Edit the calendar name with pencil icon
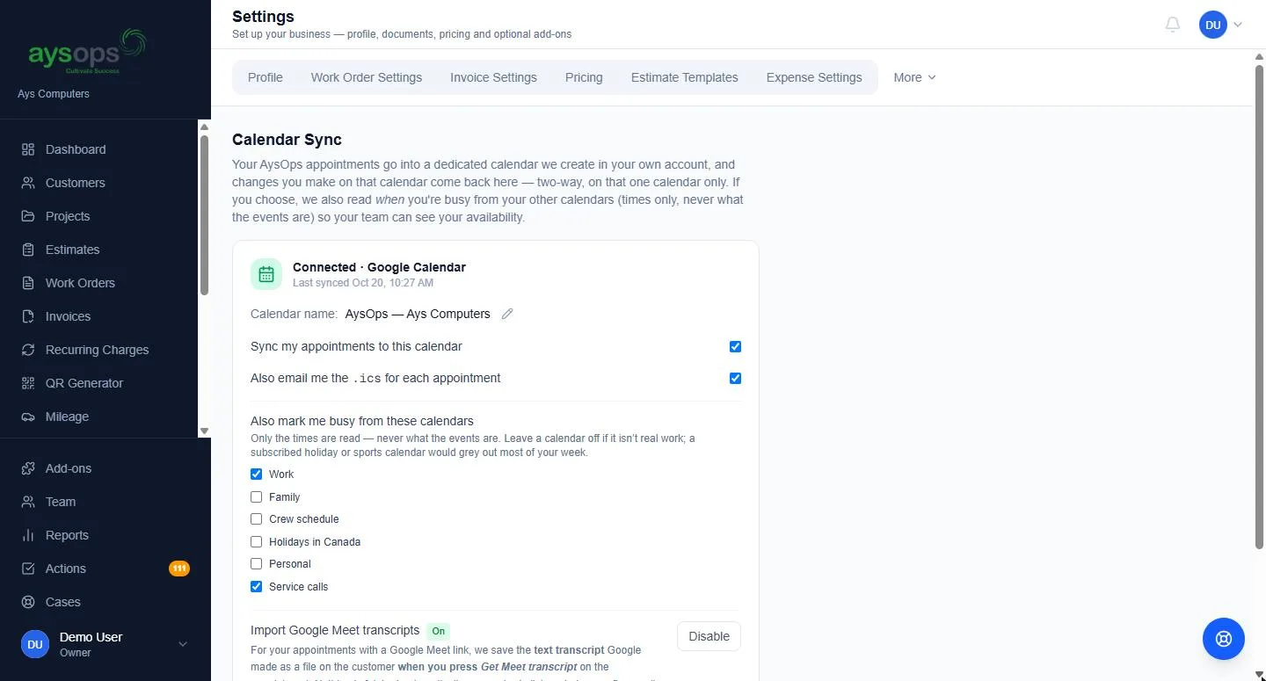 (507, 314)
